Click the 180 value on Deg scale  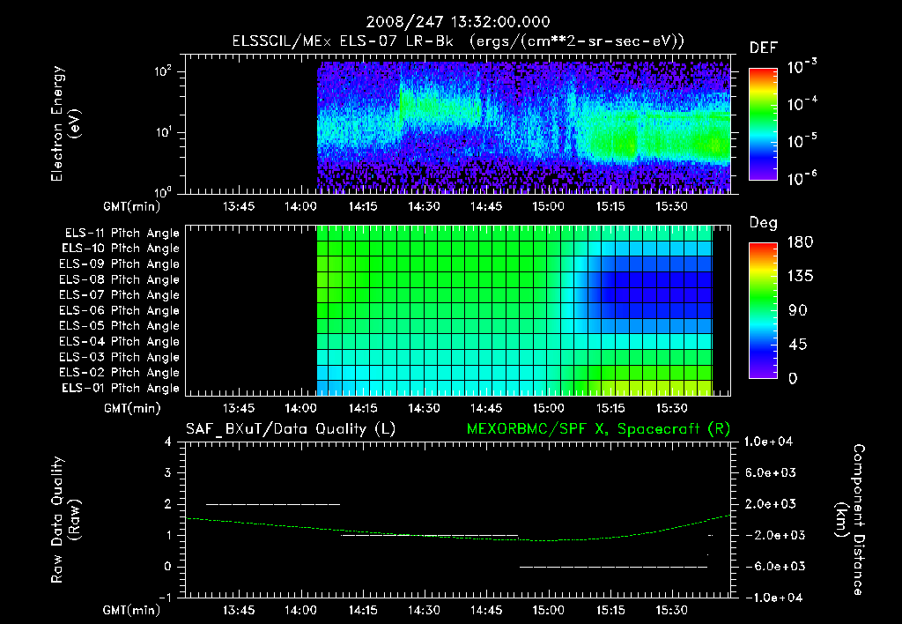800,242
